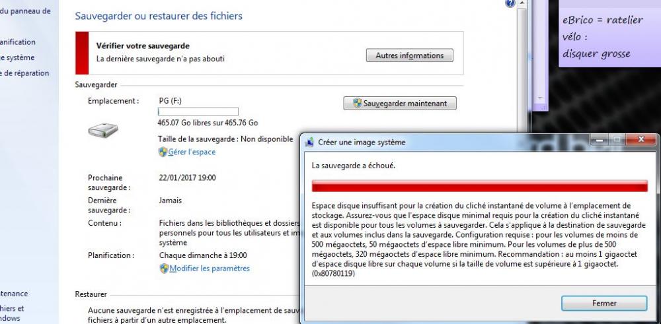Open Modifier les paramètres link
Screen dimensions: 661x324
(x=210, y=268)
